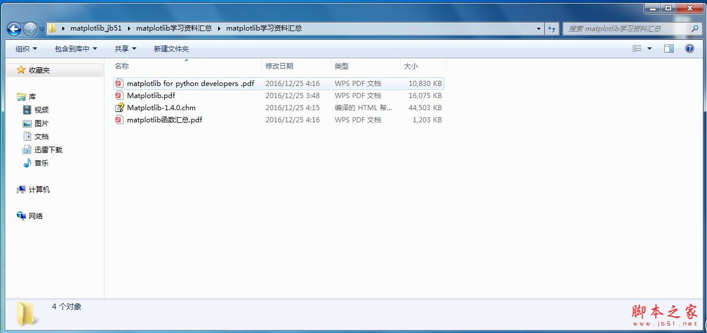Click the 图片 pictures icon
707x333 pixels.
pos(27,124)
